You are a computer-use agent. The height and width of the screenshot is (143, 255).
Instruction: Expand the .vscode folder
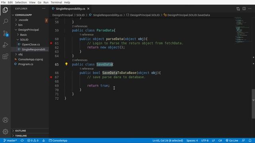click(30, 20)
